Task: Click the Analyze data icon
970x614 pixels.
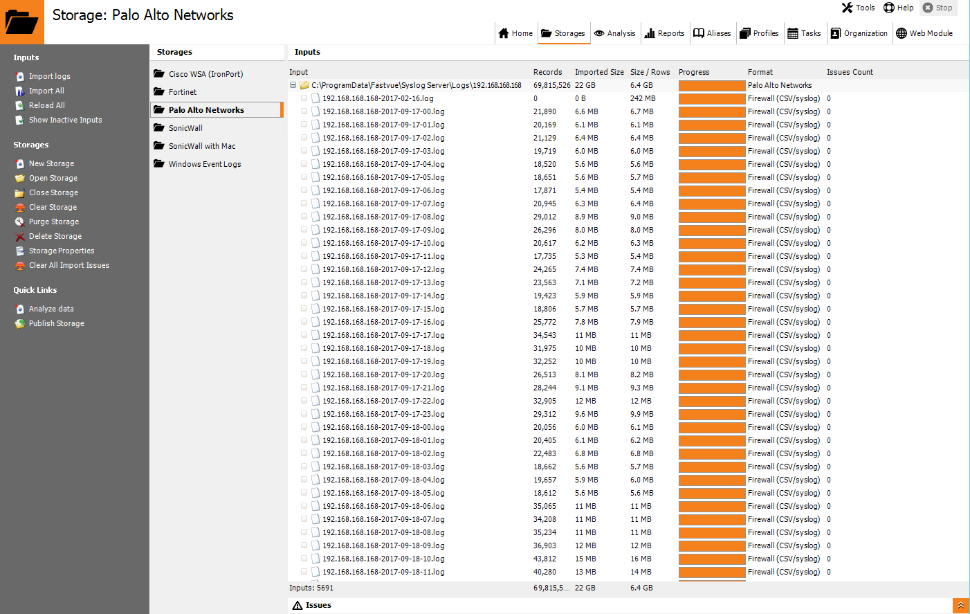Action: click(x=20, y=309)
